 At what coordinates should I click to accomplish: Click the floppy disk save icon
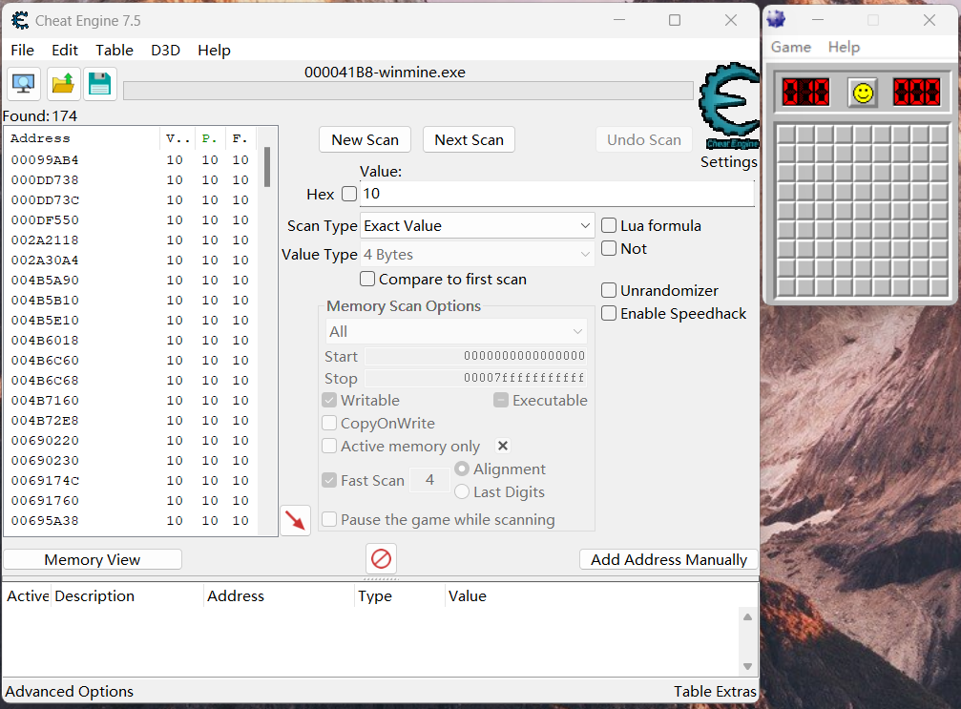pos(100,84)
